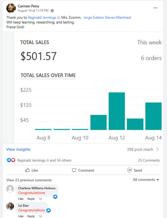The height and width of the screenshot is (218, 167).
Task: Show the 25 Comments list
Action: (149, 160)
